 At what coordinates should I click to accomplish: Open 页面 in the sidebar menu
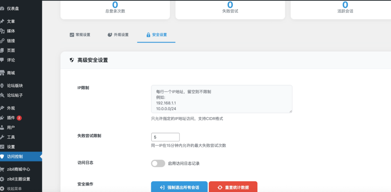(x=21, y=50)
